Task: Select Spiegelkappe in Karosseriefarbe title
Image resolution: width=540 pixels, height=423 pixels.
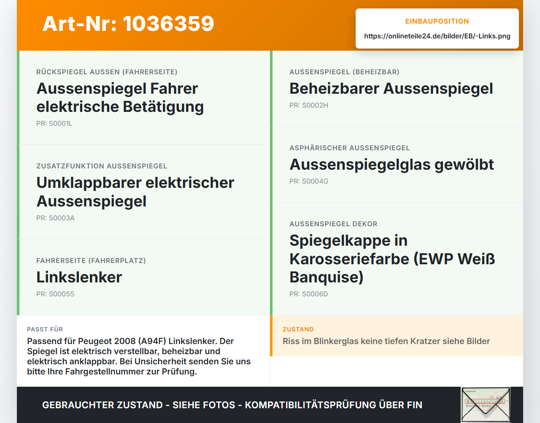Action: [x=392, y=258]
